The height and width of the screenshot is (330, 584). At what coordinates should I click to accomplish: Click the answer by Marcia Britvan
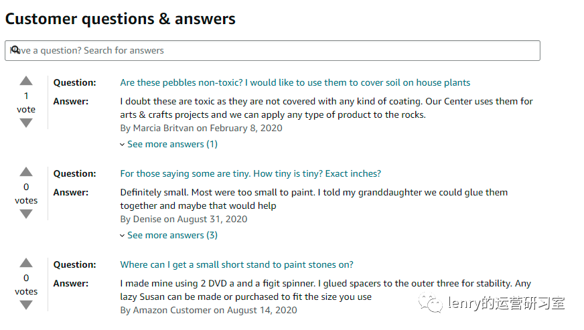click(326, 108)
